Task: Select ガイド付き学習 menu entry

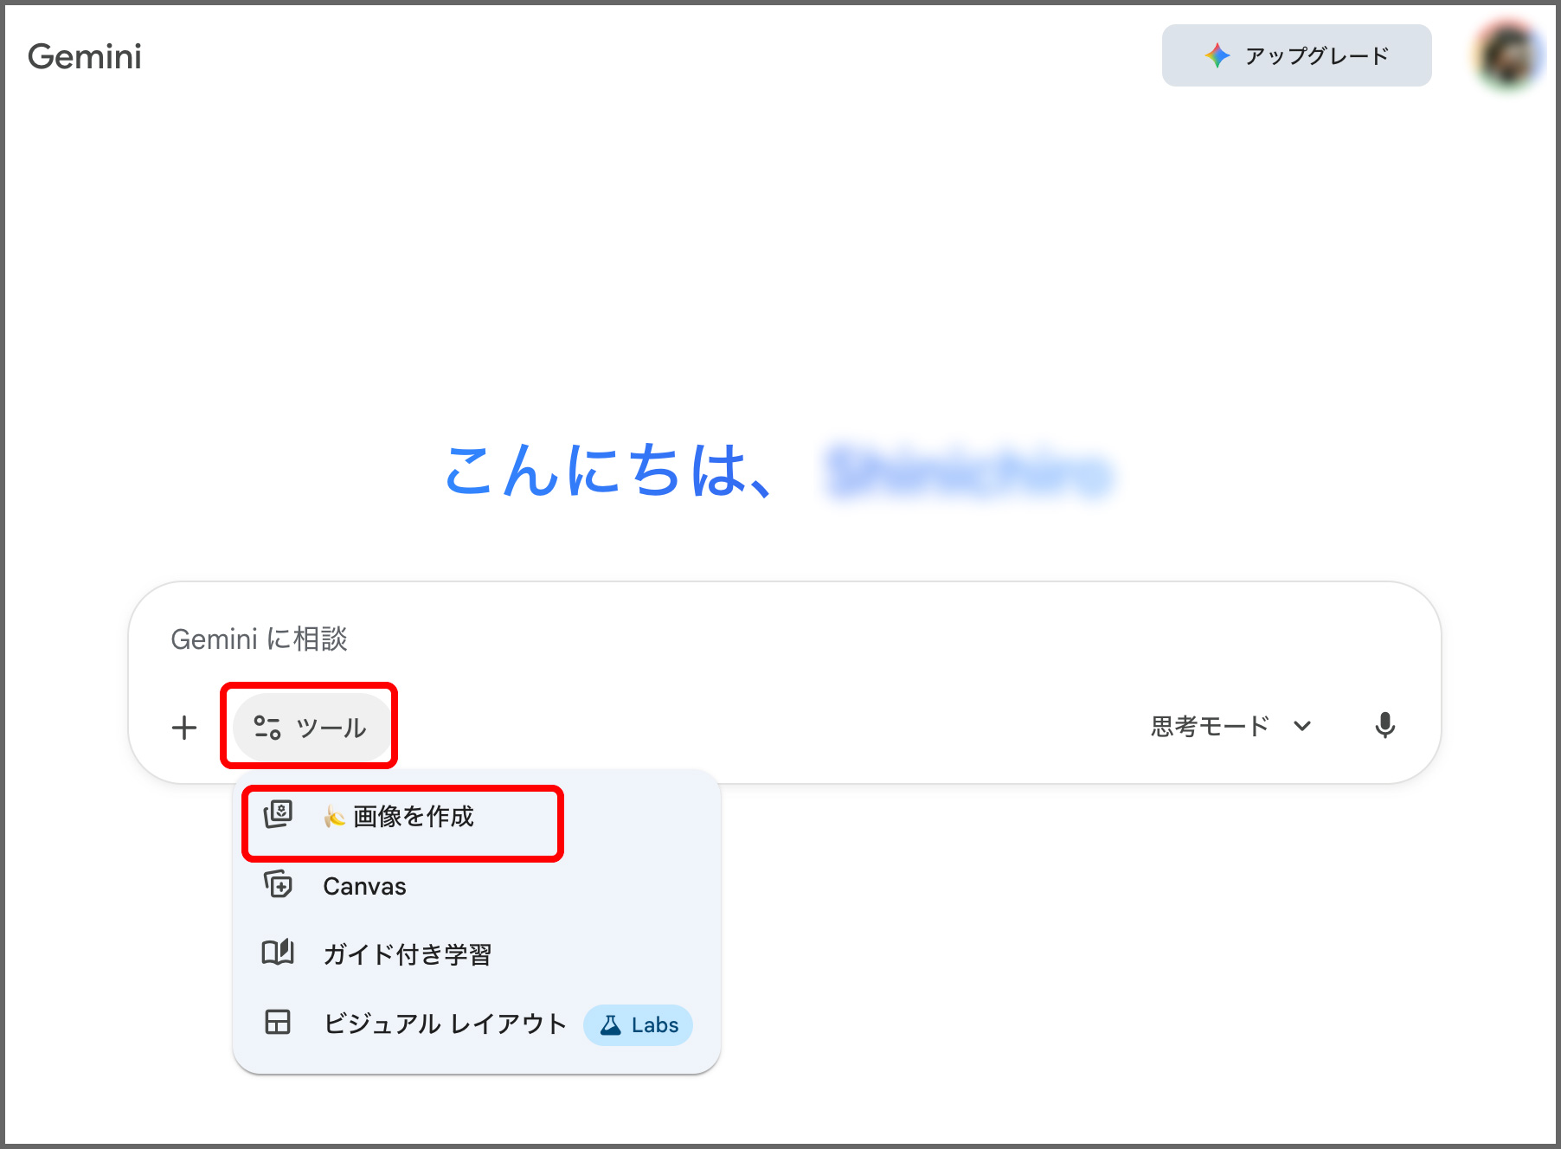Action: pos(407,954)
